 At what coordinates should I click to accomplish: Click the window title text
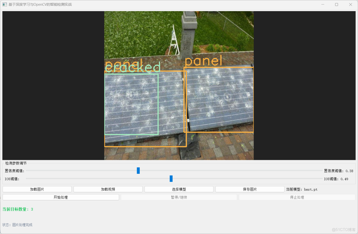40,4
